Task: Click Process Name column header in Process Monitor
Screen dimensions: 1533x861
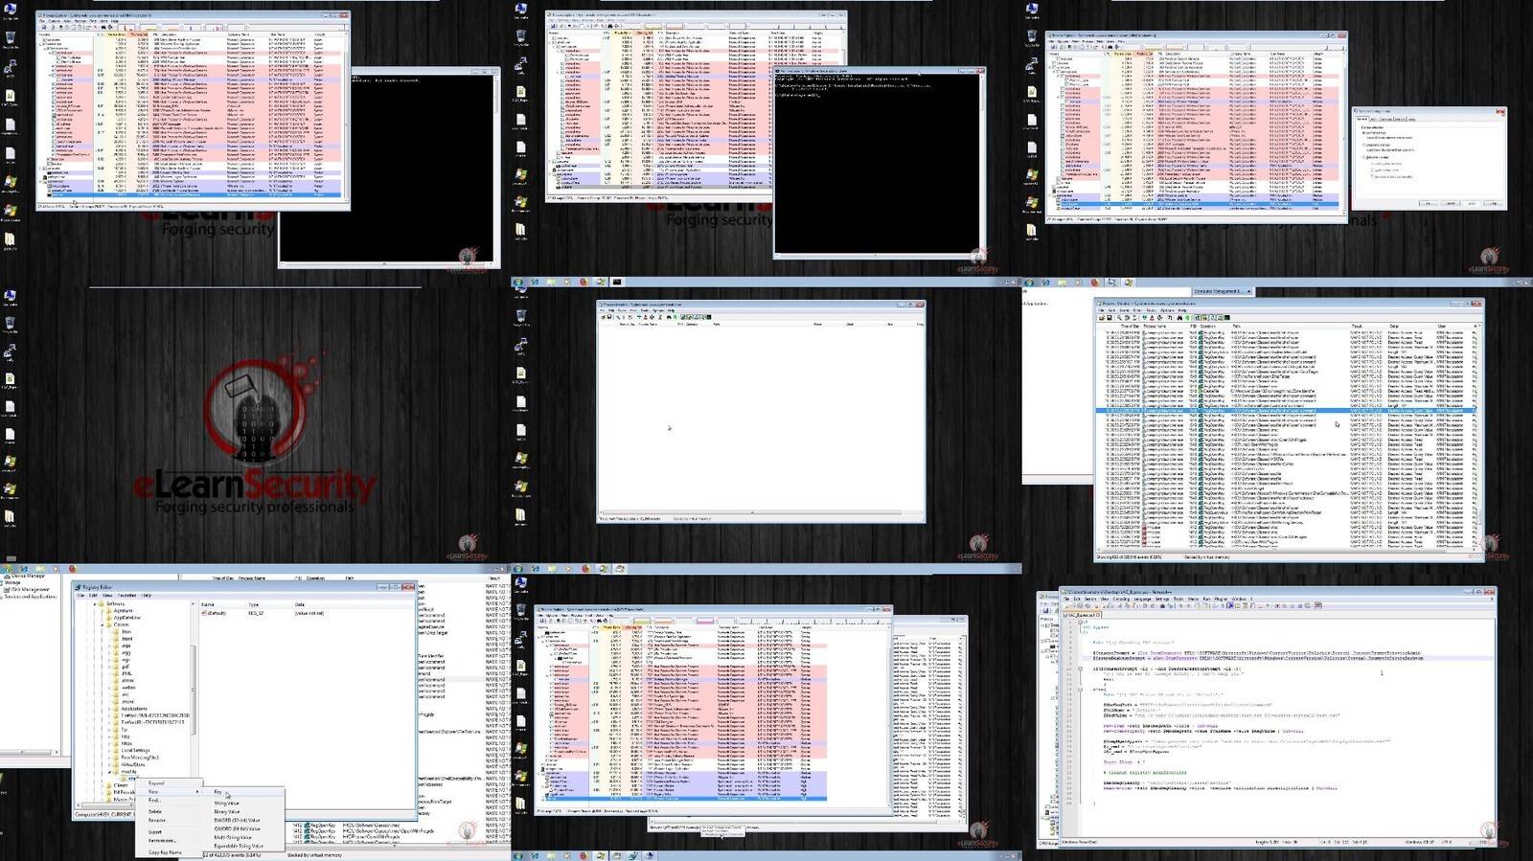Action: [1155, 327]
